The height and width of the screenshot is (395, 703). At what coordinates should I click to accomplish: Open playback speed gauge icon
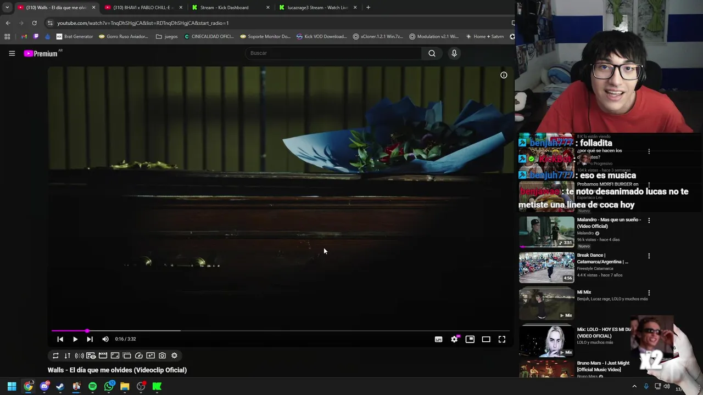[x=139, y=356]
